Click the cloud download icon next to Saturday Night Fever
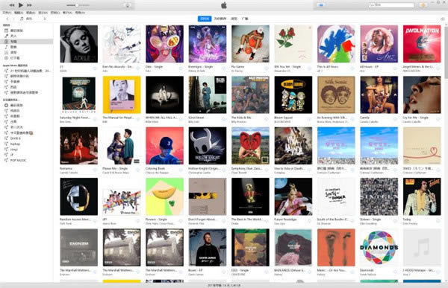This screenshot has width=448, height=288. click(x=95, y=119)
